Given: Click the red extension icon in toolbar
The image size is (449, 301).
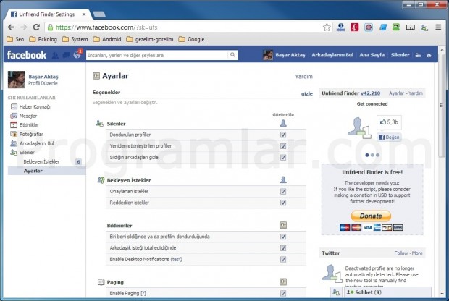Looking at the screenshot, I should (x=355, y=27).
